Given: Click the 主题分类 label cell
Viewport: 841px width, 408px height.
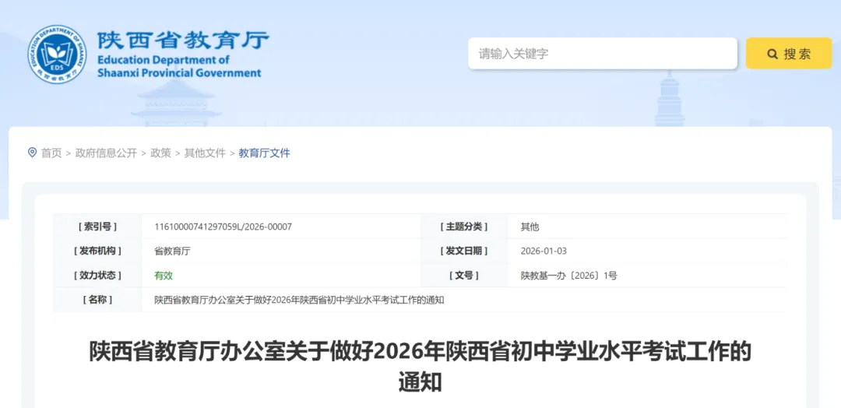Looking at the screenshot, I should coord(464,227).
